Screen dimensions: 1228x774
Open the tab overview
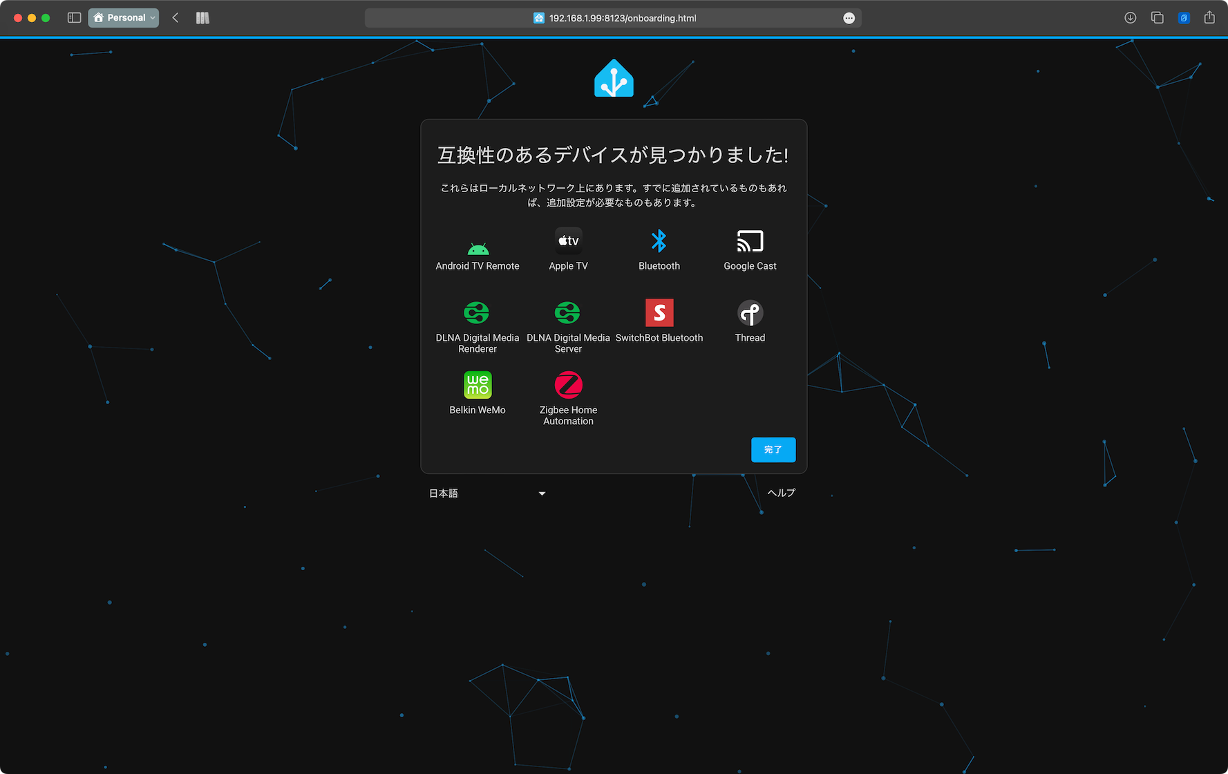(1158, 18)
